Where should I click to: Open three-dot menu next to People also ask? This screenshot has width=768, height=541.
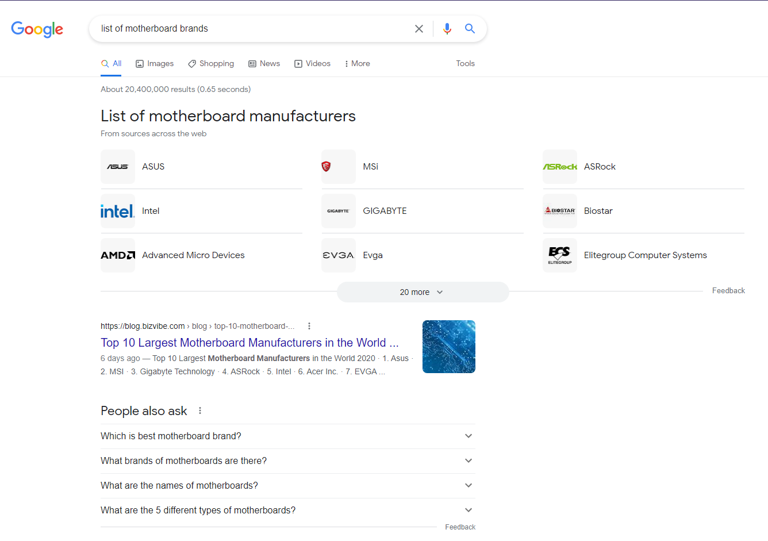pyautogui.click(x=200, y=410)
